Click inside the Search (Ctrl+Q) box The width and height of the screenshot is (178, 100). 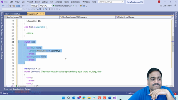pos(111,2)
